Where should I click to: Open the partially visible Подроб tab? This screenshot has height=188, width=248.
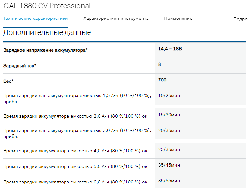(240, 19)
